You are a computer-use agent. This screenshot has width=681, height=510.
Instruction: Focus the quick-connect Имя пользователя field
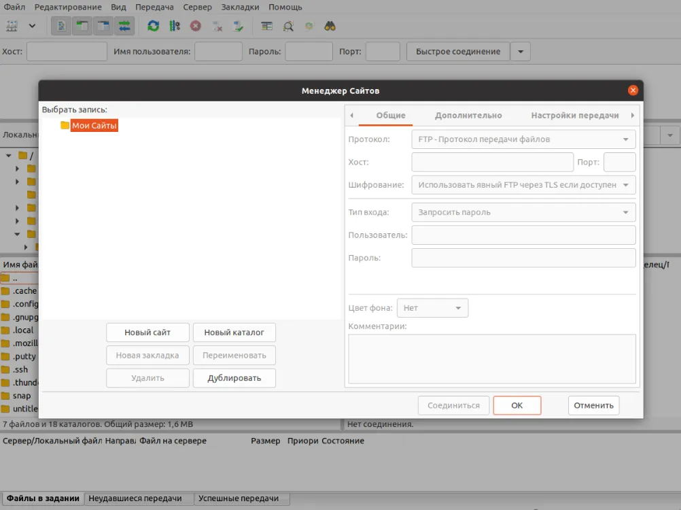pyautogui.click(x=218, y=52)
